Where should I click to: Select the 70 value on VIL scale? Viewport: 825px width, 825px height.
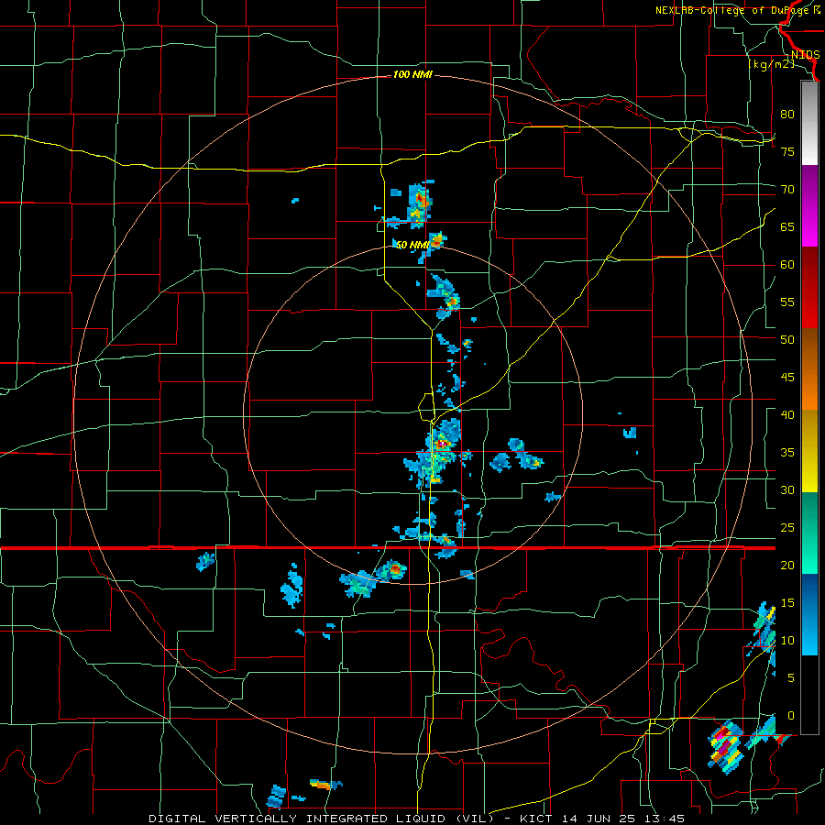point(787,190)
